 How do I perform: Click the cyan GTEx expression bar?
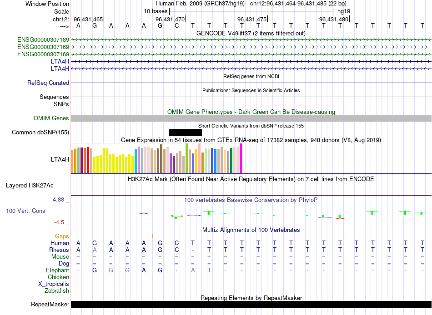point(136,161)
